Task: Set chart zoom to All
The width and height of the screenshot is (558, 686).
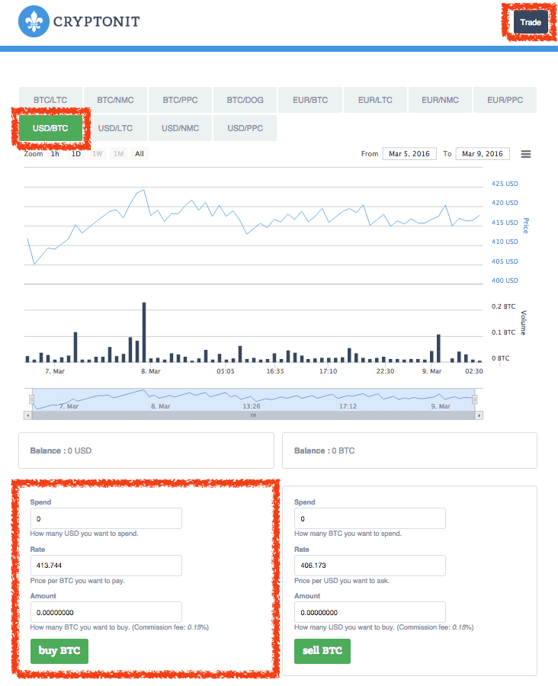Action: tap(139, 154)
